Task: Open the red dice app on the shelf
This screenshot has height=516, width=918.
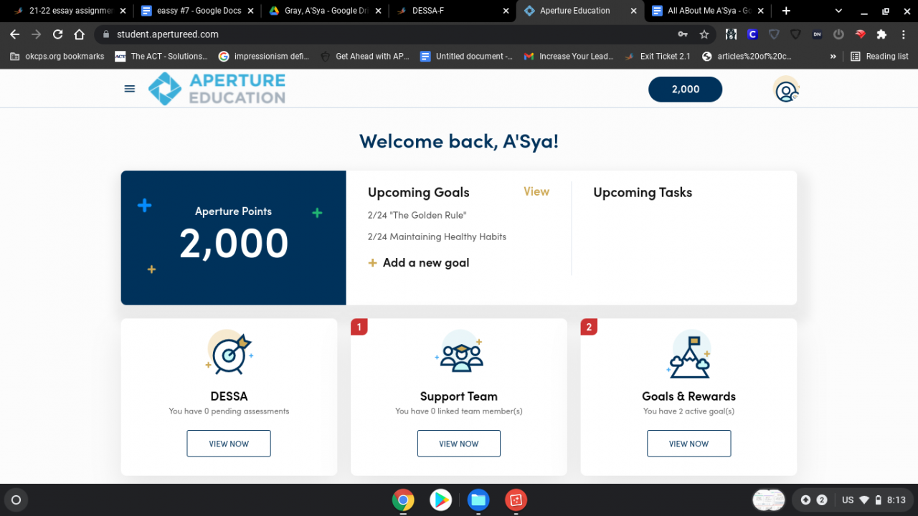Action: click(516, 500)
